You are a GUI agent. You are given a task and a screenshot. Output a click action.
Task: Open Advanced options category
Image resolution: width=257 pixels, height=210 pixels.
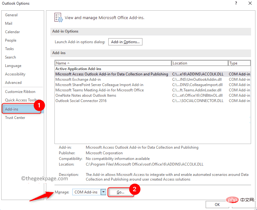(x=13, y=83)
